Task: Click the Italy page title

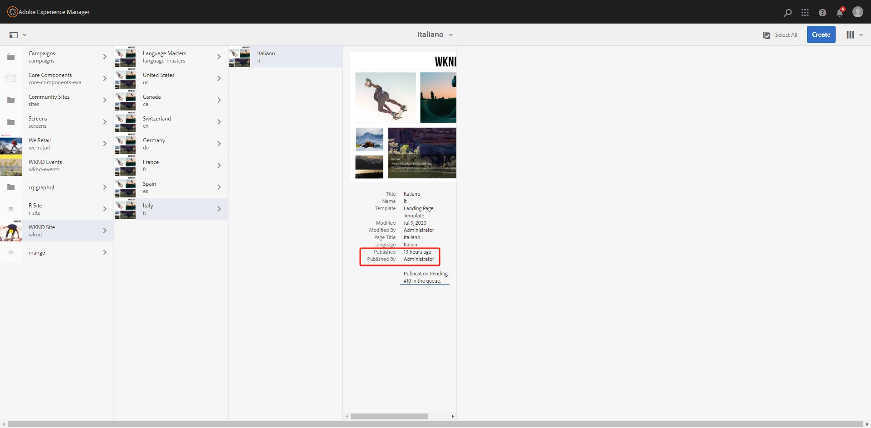Action: pos(148,206)
